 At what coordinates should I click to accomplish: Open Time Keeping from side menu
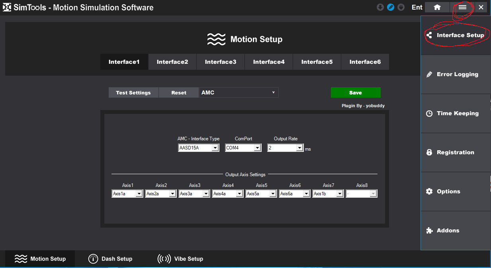point(456,113)
